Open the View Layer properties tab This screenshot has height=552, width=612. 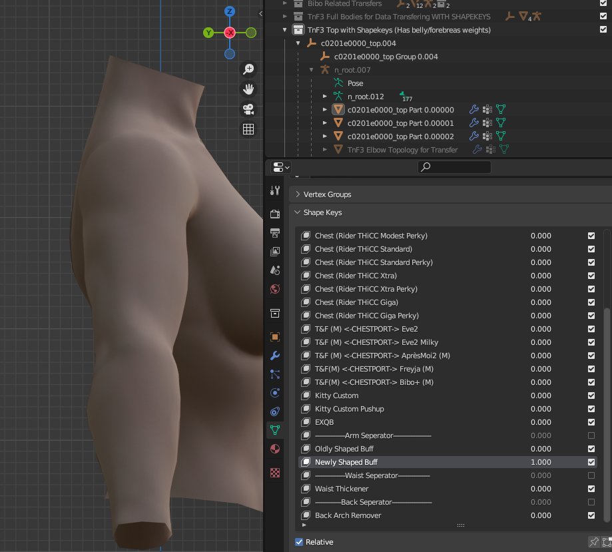[x=275, y=252]
